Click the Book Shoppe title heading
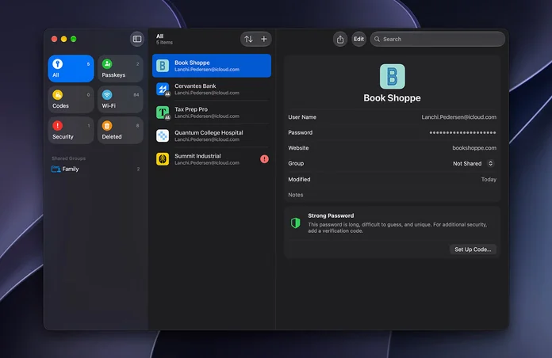The height and width of the screenshot is (358, 552). pyautogui.click(x=392, y=98)
